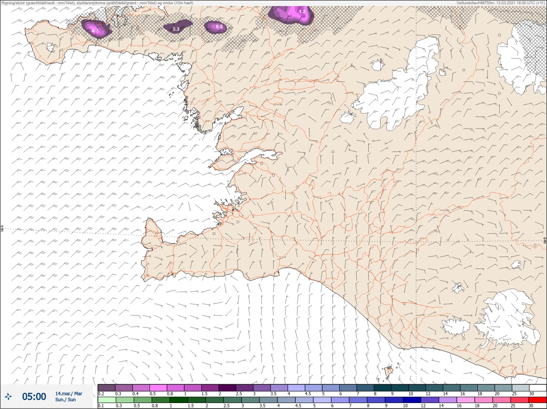Viewport: 547px width, 409px height.
Task: Click the '0.1' value in the lower legend scale
Action: pyautogui.click(x=101, y=406)
